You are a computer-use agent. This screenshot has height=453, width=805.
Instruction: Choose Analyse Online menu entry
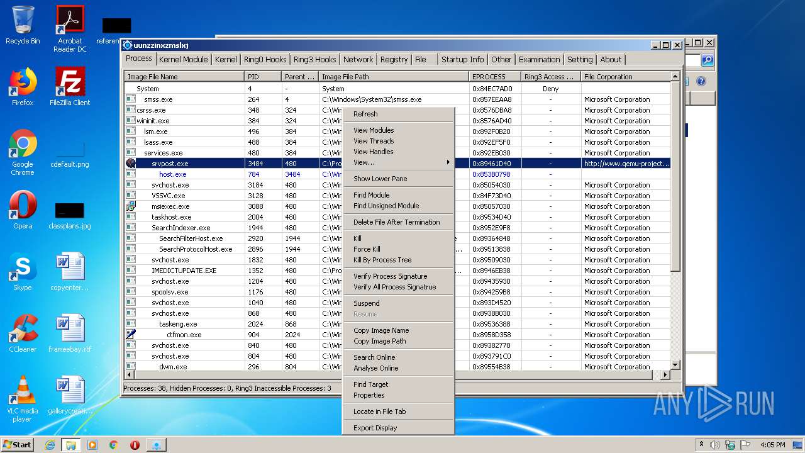(398, 368)
